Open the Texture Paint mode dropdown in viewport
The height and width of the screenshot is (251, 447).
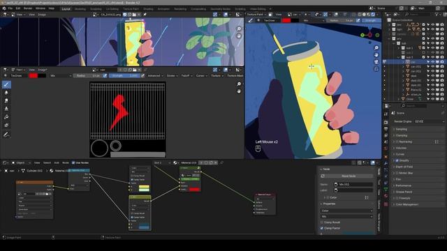point(256,14)
